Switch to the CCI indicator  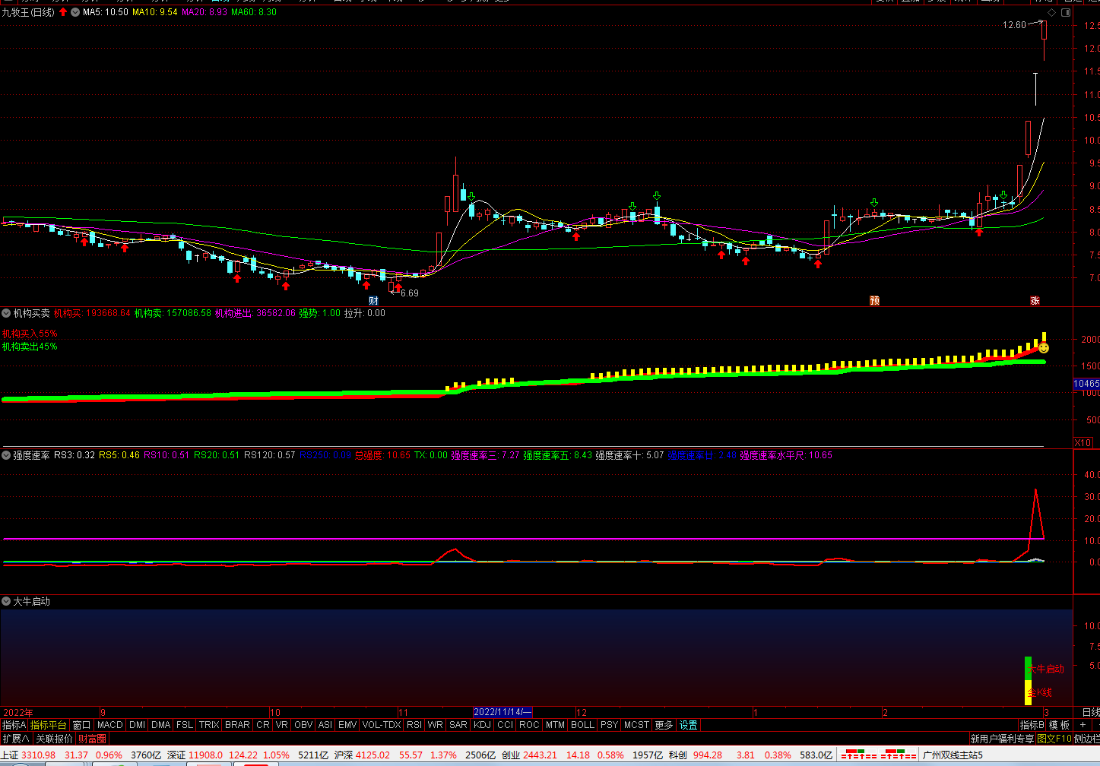[x=505, y=725]
